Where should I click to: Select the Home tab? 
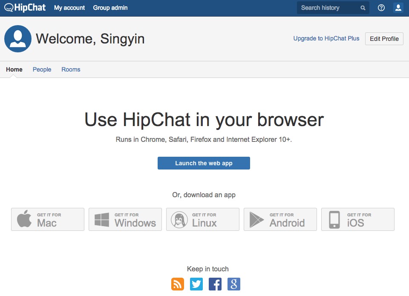coord(14,69)
